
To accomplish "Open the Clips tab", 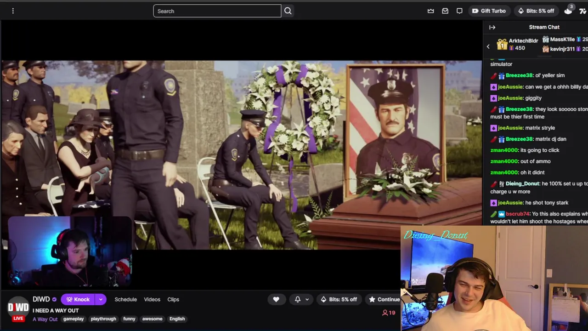I will [x=173, y=300].
